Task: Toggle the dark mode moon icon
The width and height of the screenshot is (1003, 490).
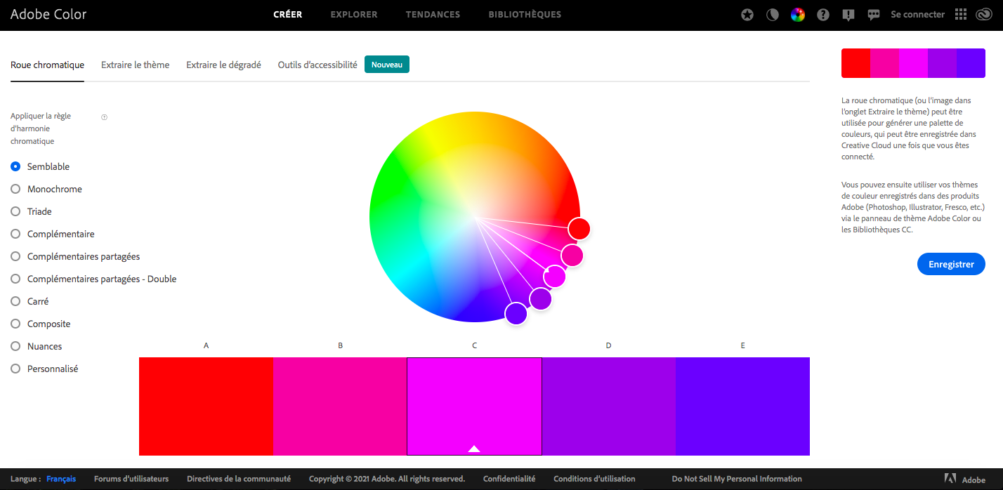Action: coord(773,15)
